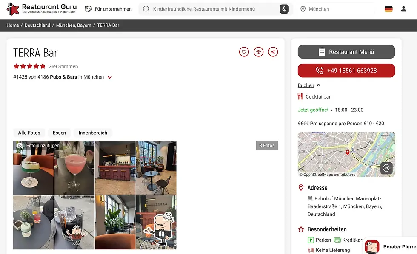The width and height of the screenshot is (417, 254).
Task: Click the Besonderheiten star icon
Action: [301, 229]
